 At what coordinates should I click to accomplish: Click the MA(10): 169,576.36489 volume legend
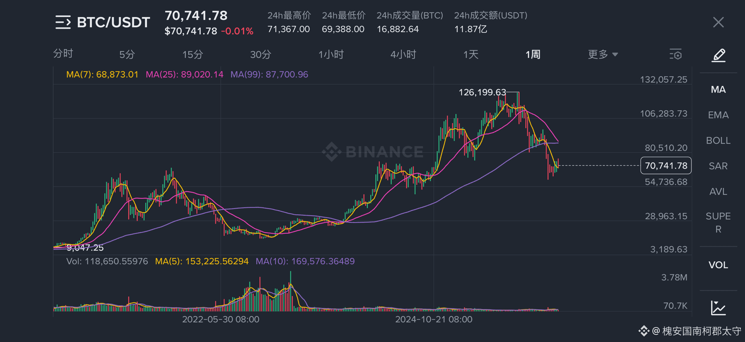305,261
